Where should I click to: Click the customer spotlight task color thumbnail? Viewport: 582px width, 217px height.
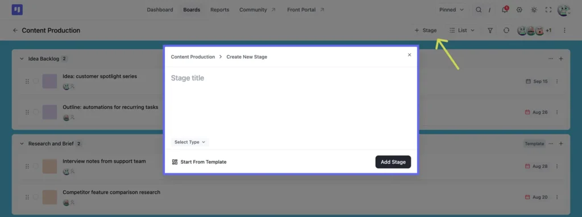point(50,81)
